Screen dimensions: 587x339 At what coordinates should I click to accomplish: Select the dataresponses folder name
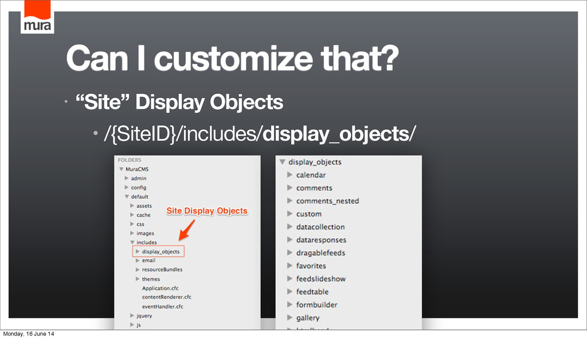click(321, 240)
